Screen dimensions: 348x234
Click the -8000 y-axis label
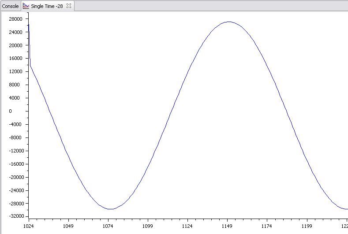15,137
